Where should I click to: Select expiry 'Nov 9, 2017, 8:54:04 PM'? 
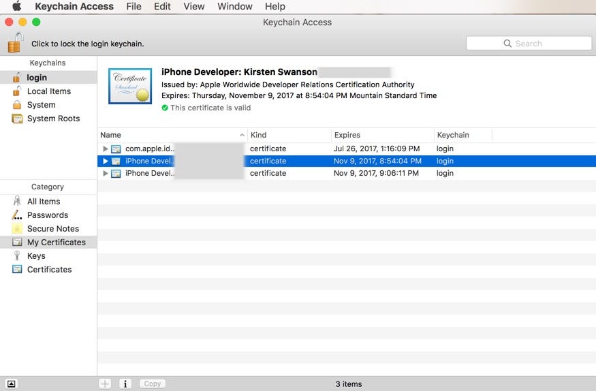click(377, 161)
